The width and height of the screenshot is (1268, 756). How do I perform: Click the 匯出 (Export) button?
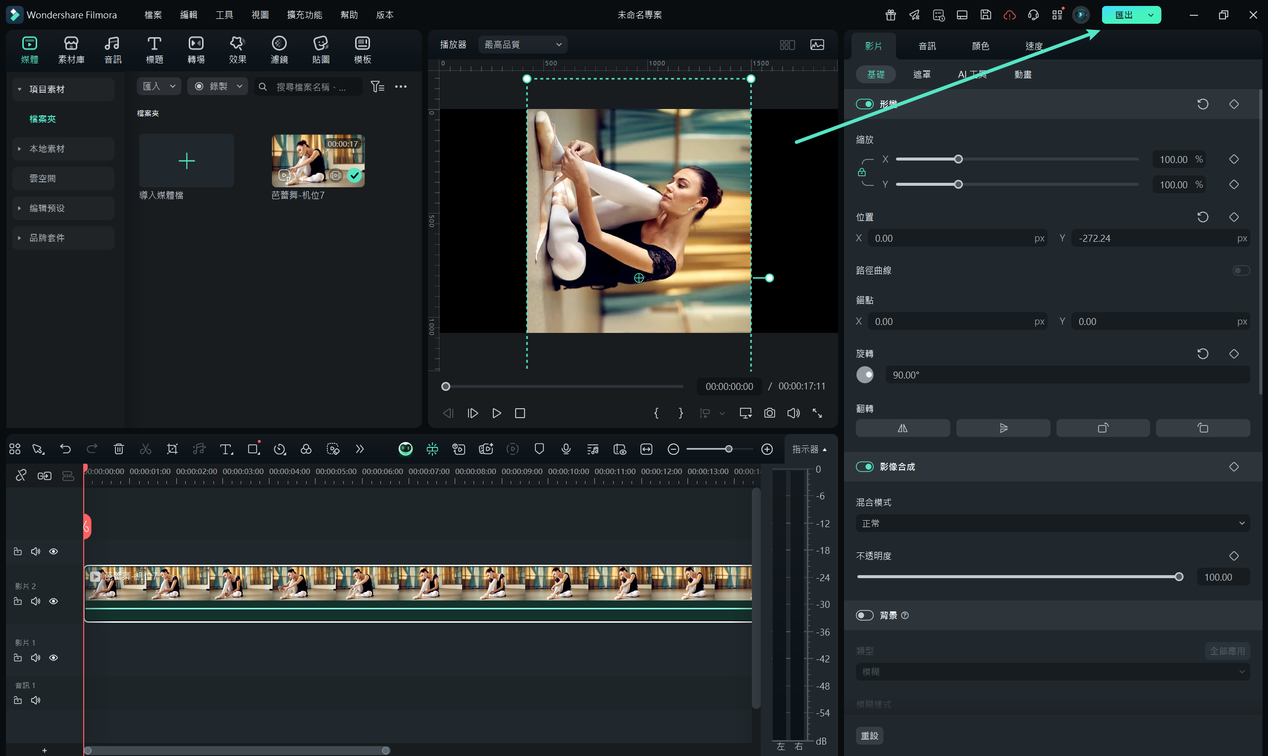(1124, 15)
